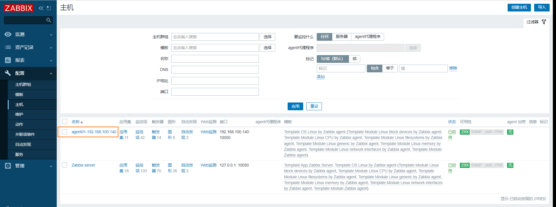This screenshot has height=207, width=556.
Task: Tick checkbox for agent01-192.168.100.140
Action: [64, 132]
